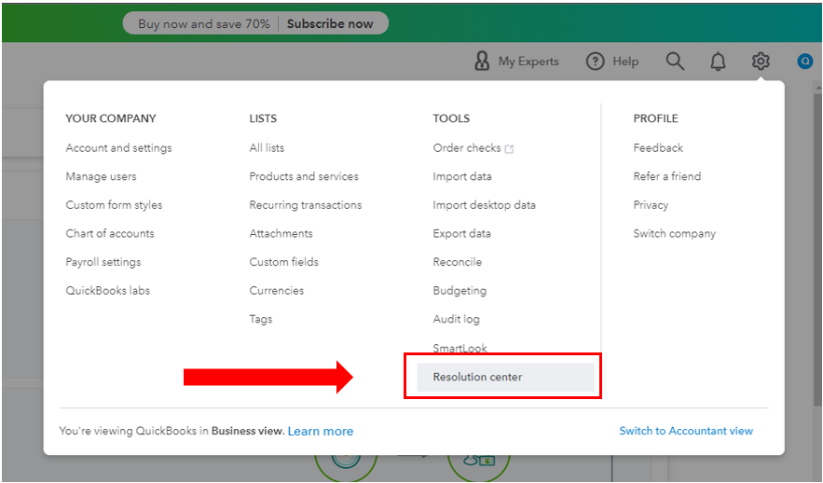Select SmartLook

[x=460, y=348]
